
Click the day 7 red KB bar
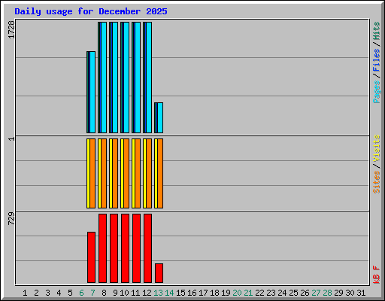tap(91, 257)
